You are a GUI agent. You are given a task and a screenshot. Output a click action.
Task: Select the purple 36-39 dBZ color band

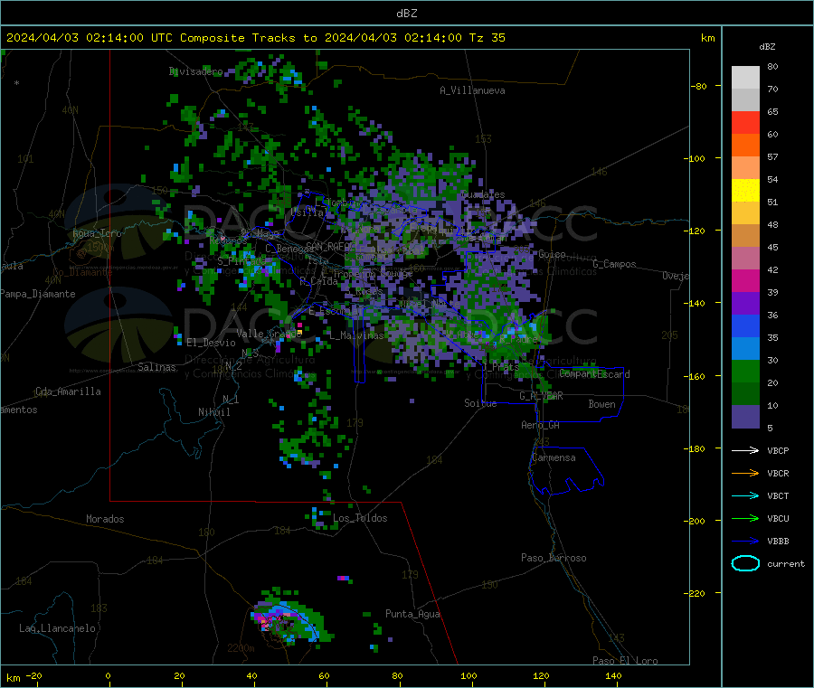745,303
